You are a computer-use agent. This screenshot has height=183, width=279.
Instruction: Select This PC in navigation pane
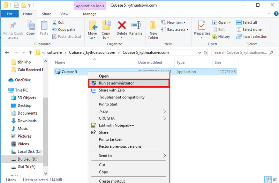pos(22,90)
